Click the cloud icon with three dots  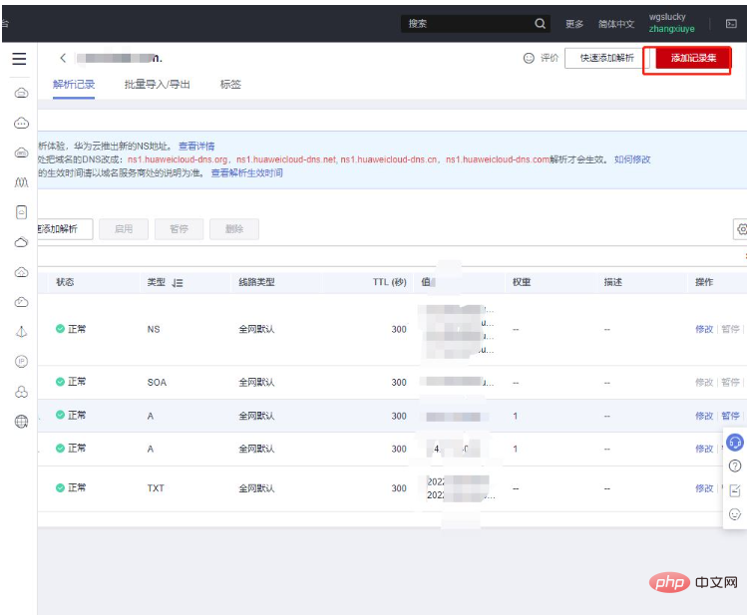[x=22, y=123]
